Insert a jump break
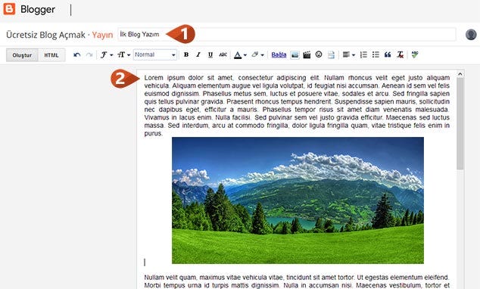Image resolution: width=480 pixels, height=289 pixels. point(331,55)
